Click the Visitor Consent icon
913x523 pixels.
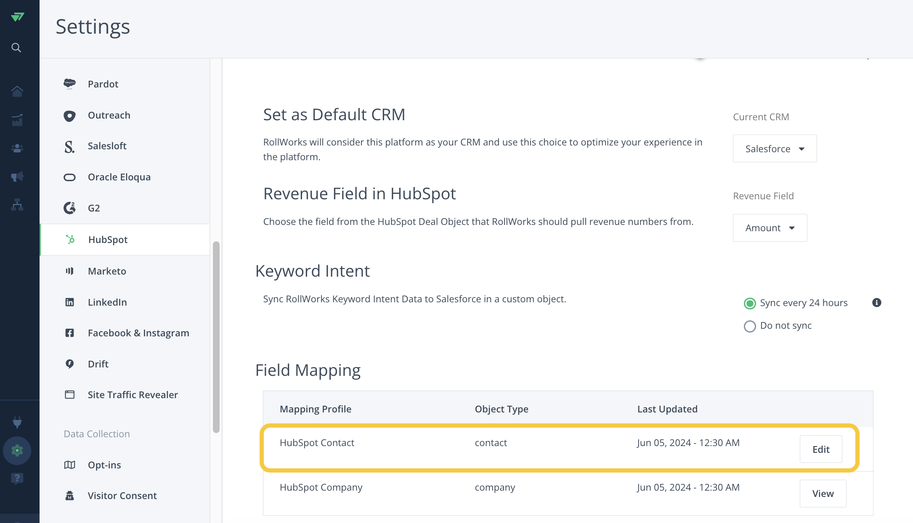point(69,496)
